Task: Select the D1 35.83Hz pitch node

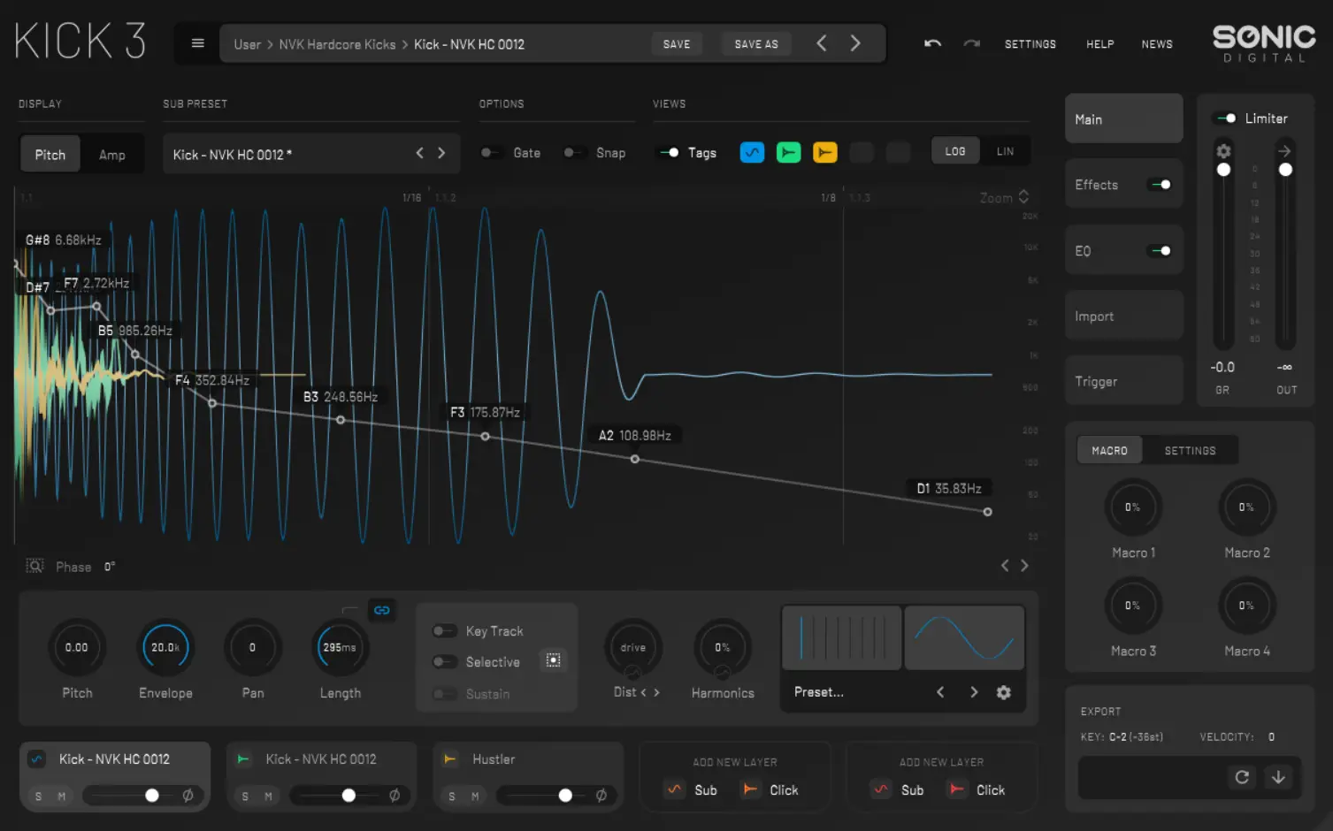Action: tap(987, 512)
